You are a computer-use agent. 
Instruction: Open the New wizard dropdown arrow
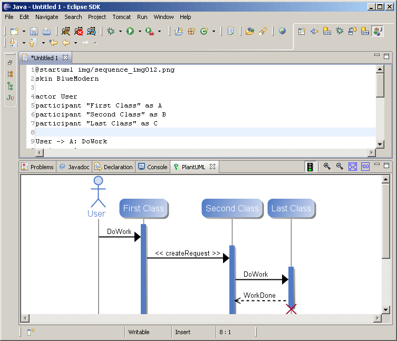pos(24,32)
